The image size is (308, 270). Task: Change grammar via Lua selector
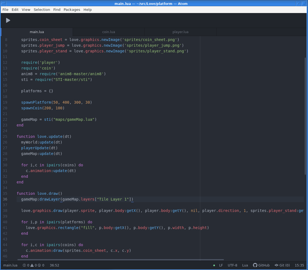(245, 265)
